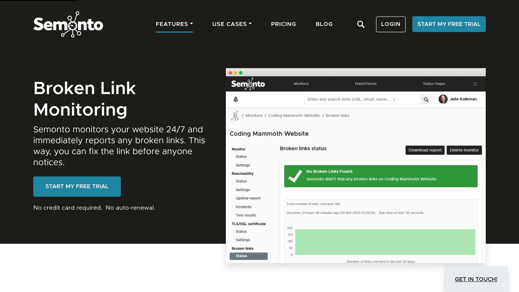The height and width of the screenshot is (292, 519).
Task: Click the 'Checked: 21 hours 48 minutes ago' text
Action: click(x=331, y=213)
